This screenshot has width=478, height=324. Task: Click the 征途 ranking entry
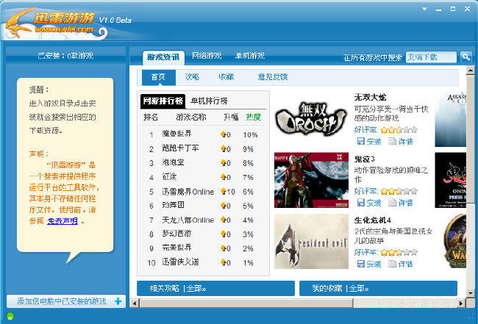169,177
